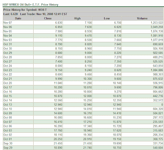Click volume value 1,084,886
The image size is (164, 150).
pos(157,70)
